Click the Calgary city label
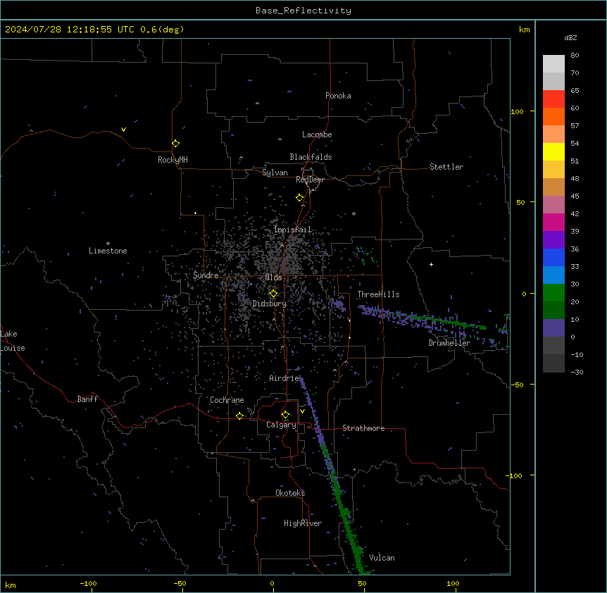Screen dimensions: 607x593 [x=281, y=425]
